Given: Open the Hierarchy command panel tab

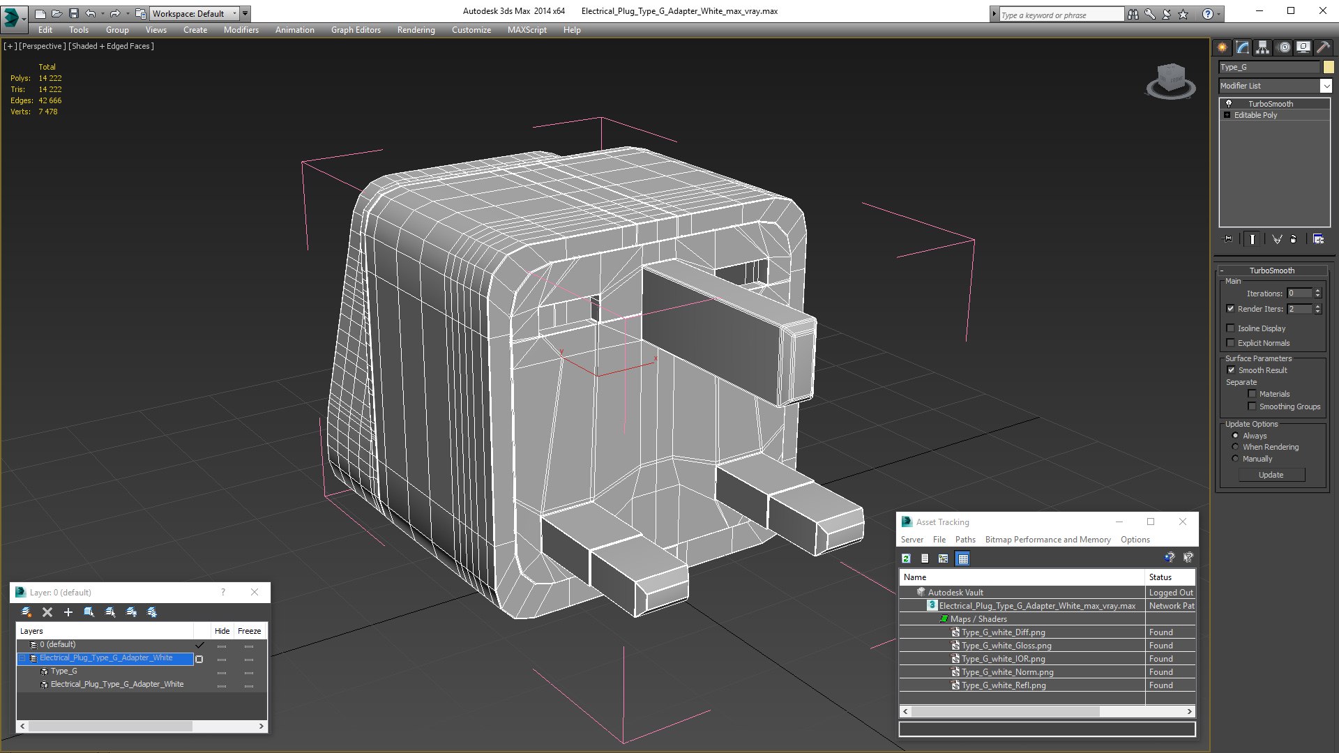Looking at the screenshot, I should pyautogui.click(x=1263, y=47).
